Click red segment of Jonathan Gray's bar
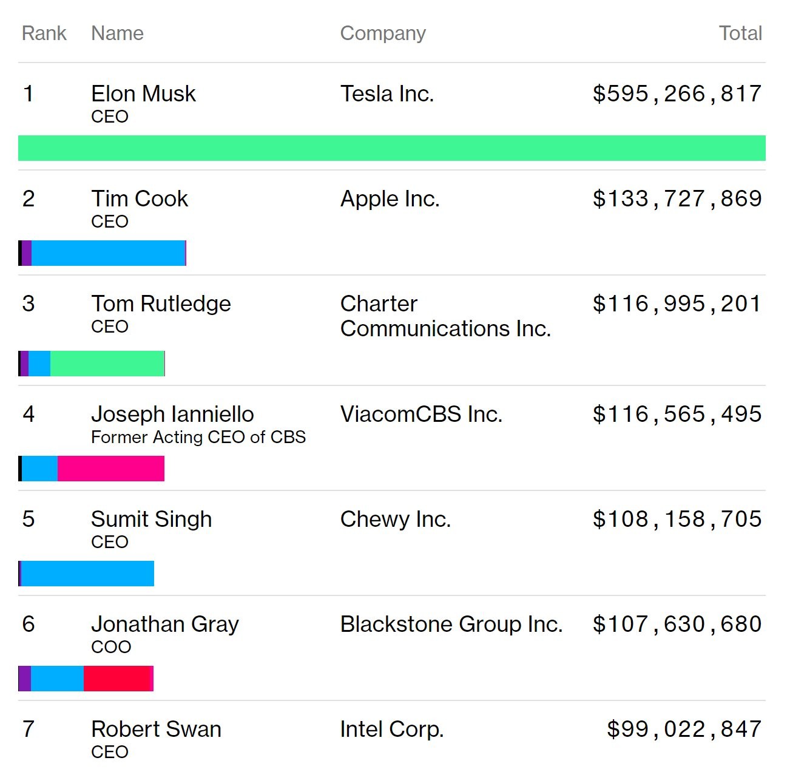Image resolution: width=790 pixels, height=769 pixels. (116, 679)
